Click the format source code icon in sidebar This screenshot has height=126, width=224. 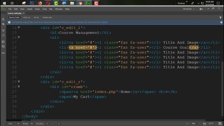point(3,47)
